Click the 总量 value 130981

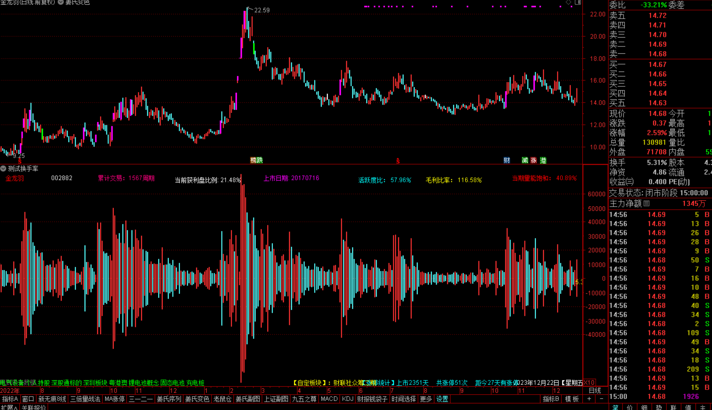(654, 142)
